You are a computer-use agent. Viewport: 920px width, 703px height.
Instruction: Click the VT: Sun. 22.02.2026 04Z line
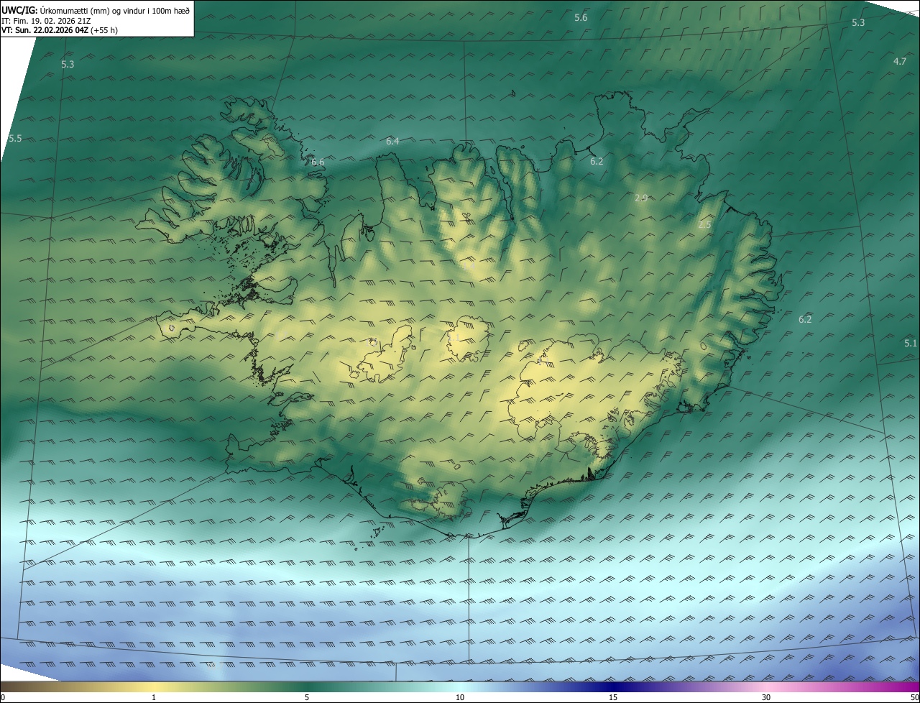pyautogui.click(x=60, y=30)
